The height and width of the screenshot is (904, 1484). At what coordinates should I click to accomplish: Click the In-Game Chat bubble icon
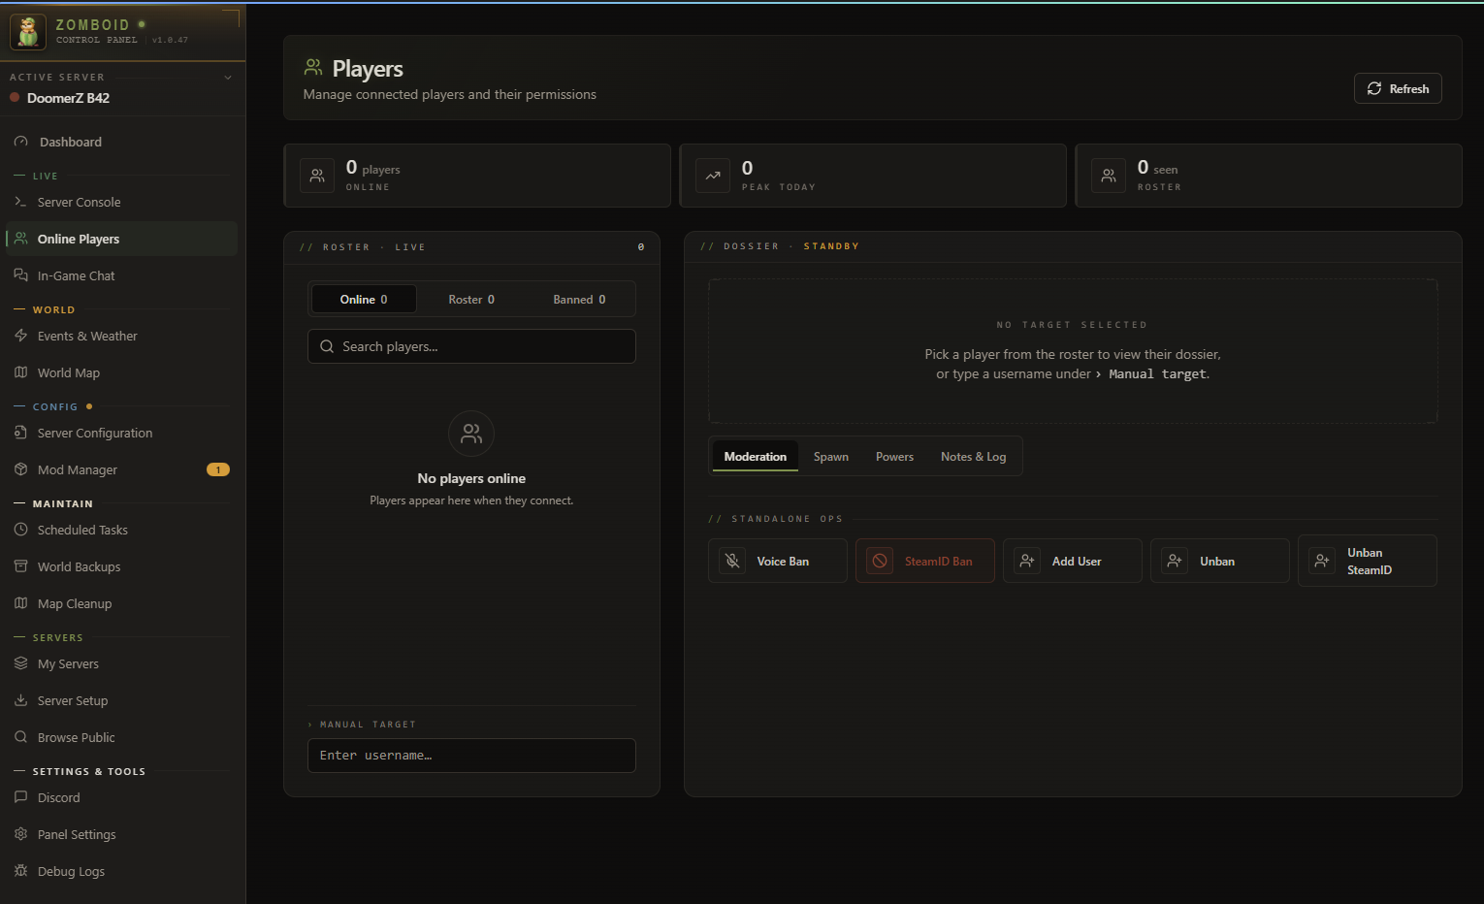pyautogui.click(x=20, y=275)
